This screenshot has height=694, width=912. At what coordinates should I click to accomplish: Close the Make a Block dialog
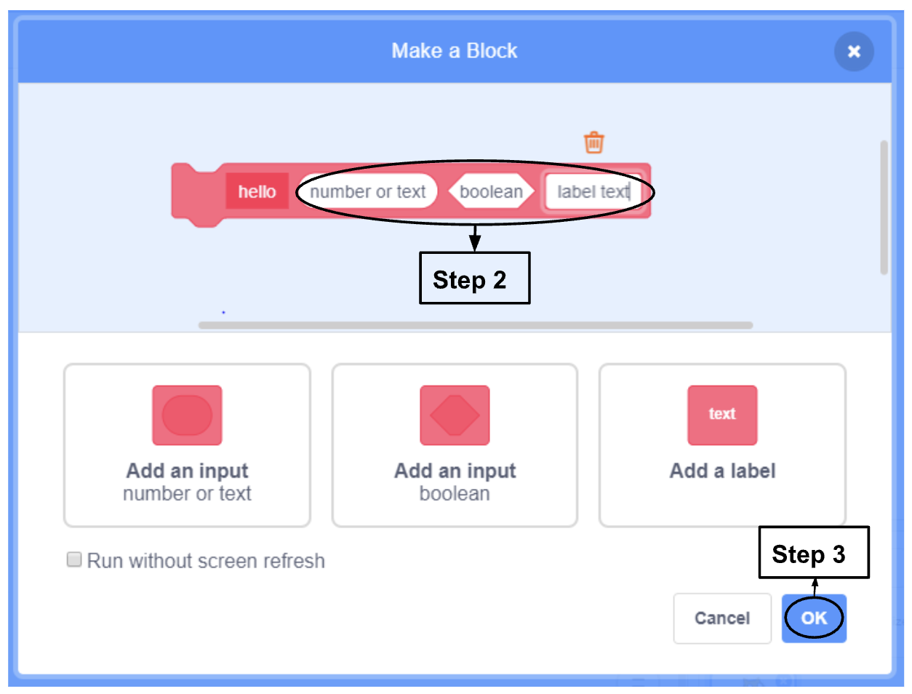pyautogui.click(x=854, y=52)
